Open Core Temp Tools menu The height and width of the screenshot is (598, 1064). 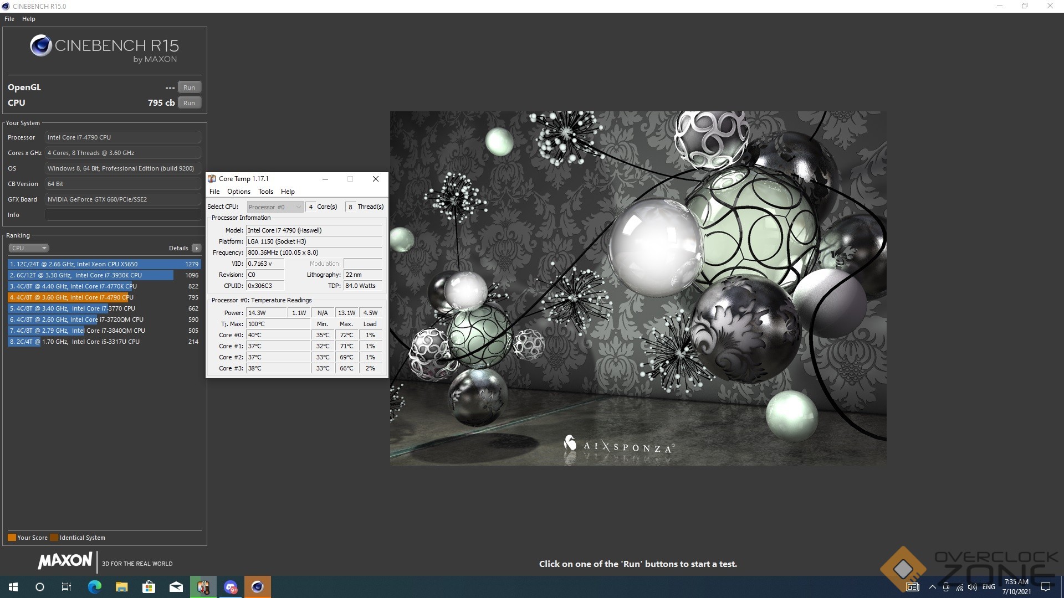tap(265, 192)
